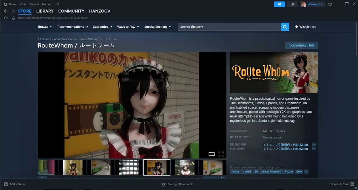
Task: Select the last thumbnail with yellow poster wall
Action: (x=213, y=167)
